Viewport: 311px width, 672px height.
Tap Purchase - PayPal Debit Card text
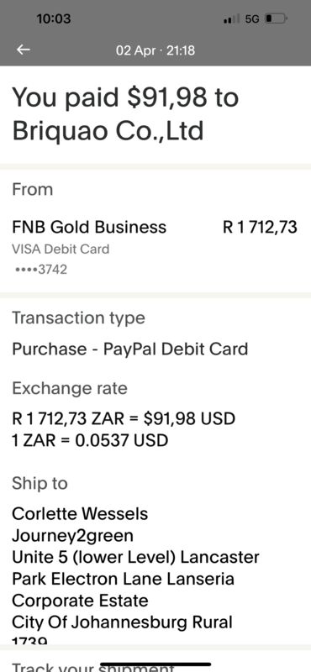coord(130,349)
